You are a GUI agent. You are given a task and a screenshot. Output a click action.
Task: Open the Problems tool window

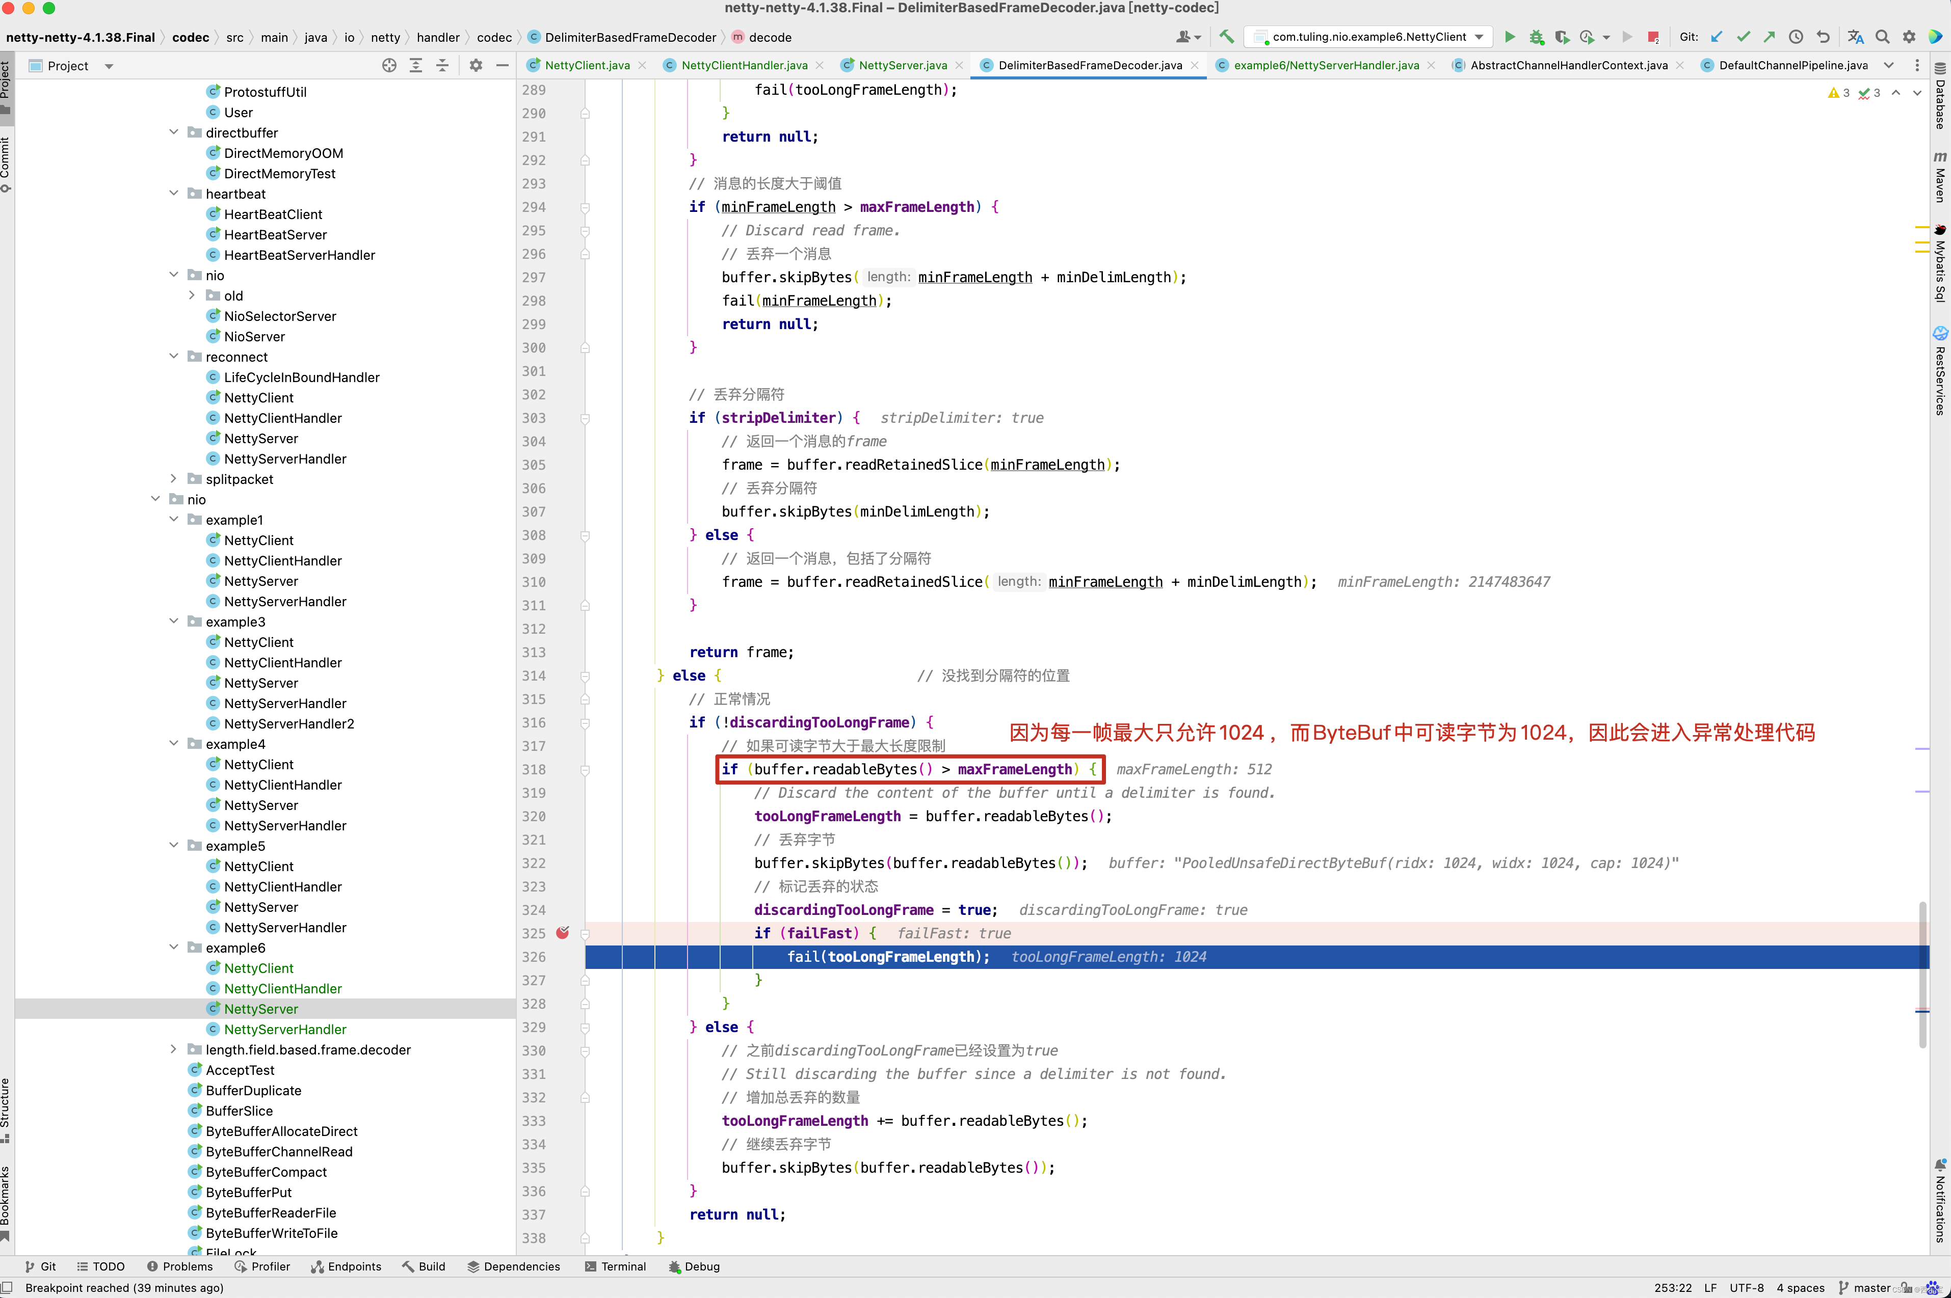coord(180,1266)
